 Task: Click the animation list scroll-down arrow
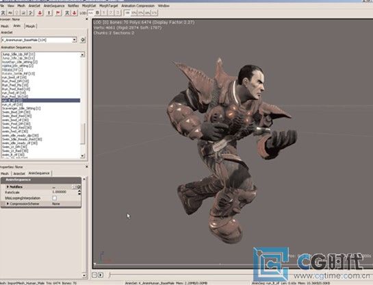(x=83, y=156)
